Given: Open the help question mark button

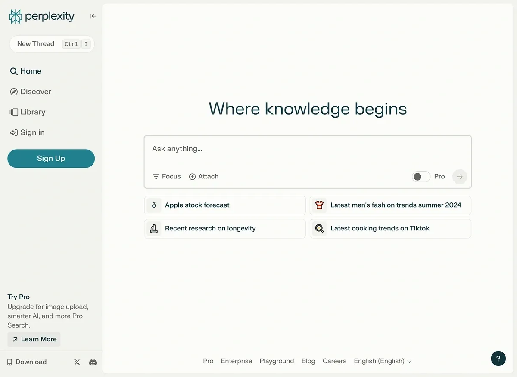Looking at the screenshot, I should point(498,359).
